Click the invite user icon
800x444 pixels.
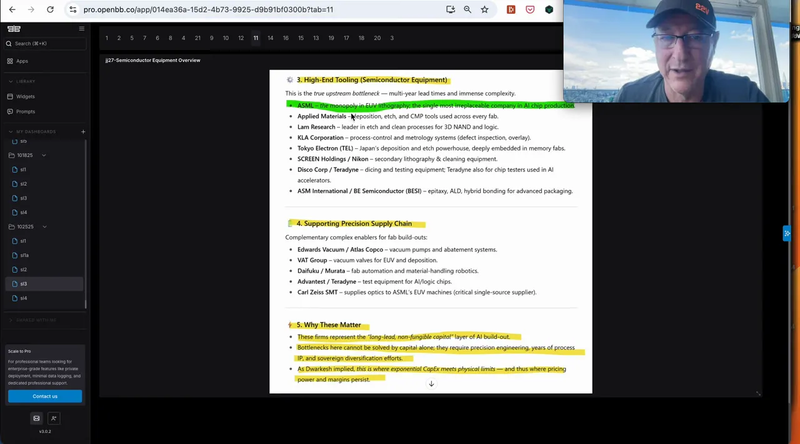(54, 418)
